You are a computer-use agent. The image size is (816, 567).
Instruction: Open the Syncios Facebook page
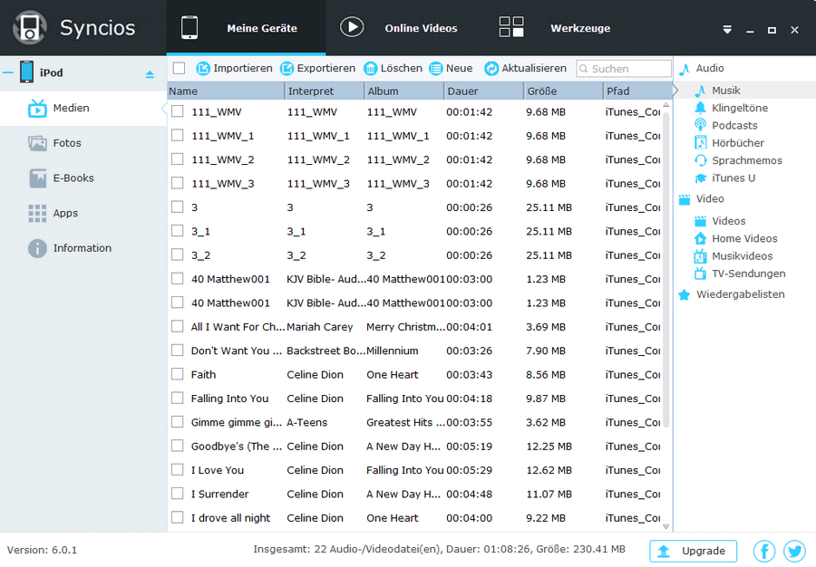(764, 551)
